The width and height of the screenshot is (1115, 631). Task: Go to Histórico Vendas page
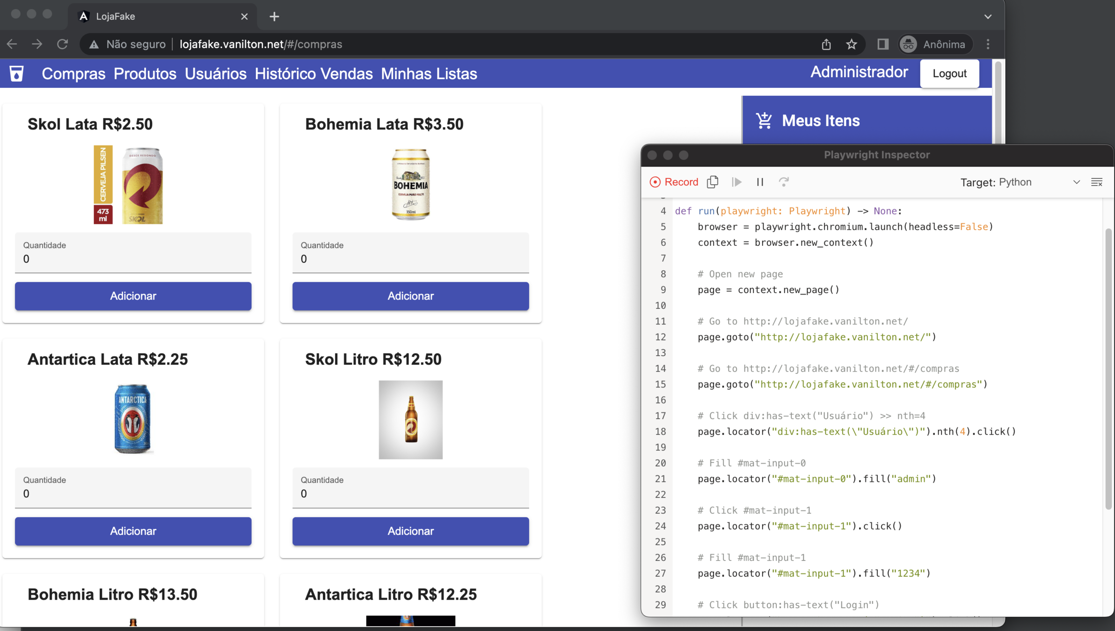coord(313,73)
